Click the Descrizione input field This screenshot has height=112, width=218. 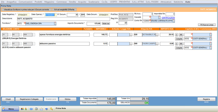pos(63,19)
